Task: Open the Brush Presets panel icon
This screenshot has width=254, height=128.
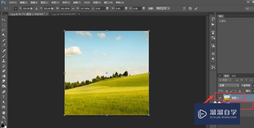Action: pyautogui.click(x=213, y=32)
